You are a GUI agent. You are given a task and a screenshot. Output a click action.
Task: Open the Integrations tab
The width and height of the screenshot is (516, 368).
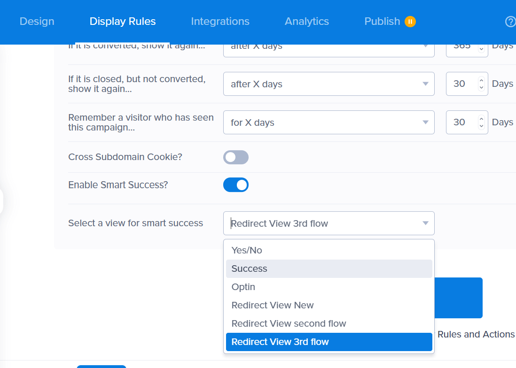coord(220,21)
